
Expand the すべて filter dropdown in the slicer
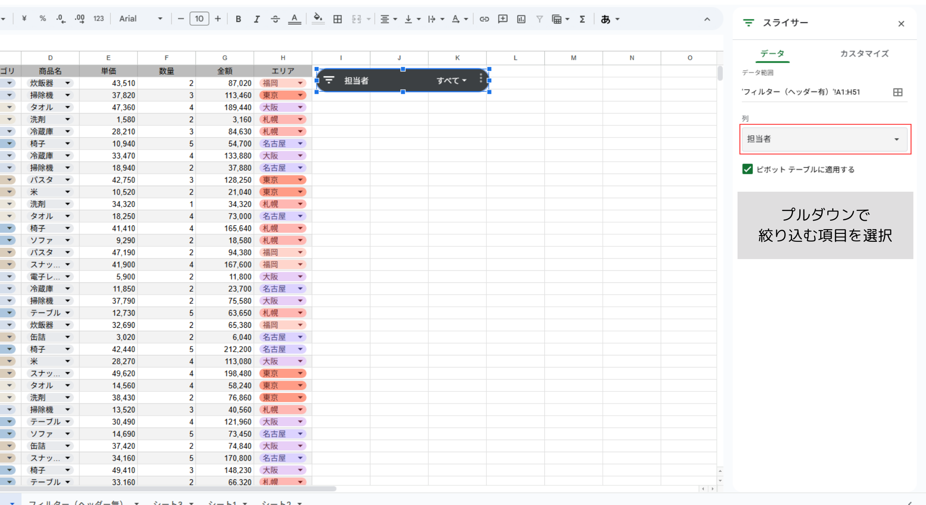[x=451, y=80]
